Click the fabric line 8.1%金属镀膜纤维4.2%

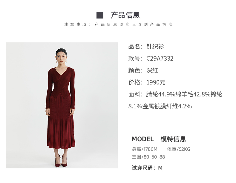coord(160,106)
